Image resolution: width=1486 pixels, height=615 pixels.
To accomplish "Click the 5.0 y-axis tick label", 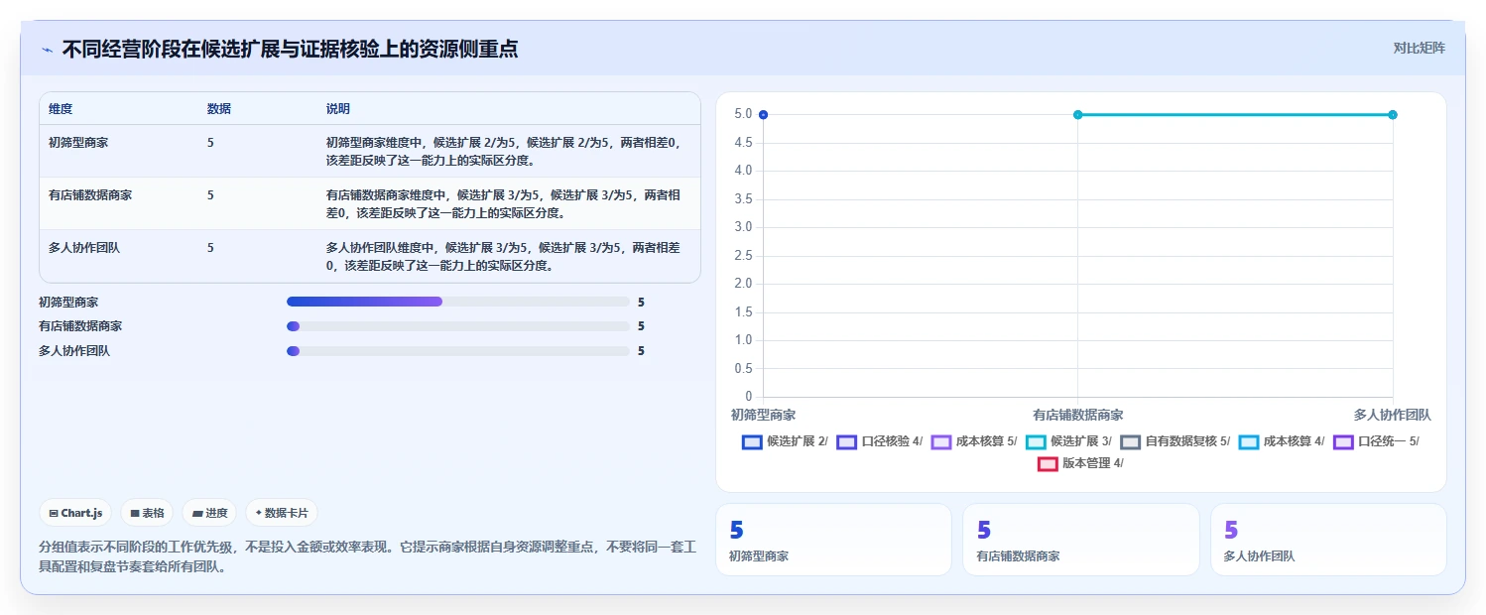I will coord(743,114).
